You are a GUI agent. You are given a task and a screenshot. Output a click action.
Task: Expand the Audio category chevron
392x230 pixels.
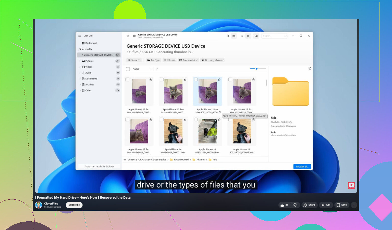click(x=80, y=73)
